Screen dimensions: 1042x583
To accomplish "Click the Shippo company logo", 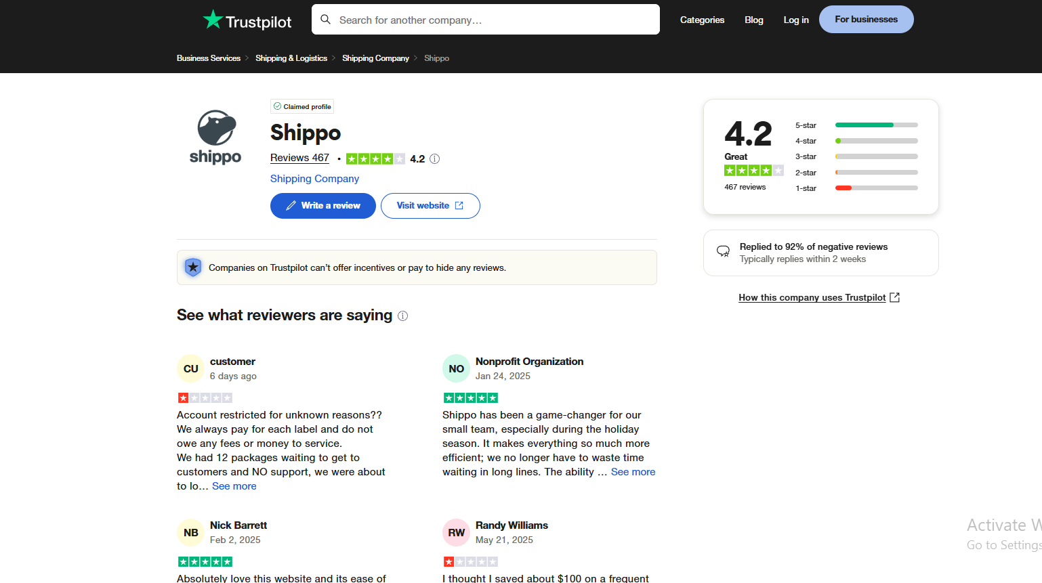I will point(215,137).
